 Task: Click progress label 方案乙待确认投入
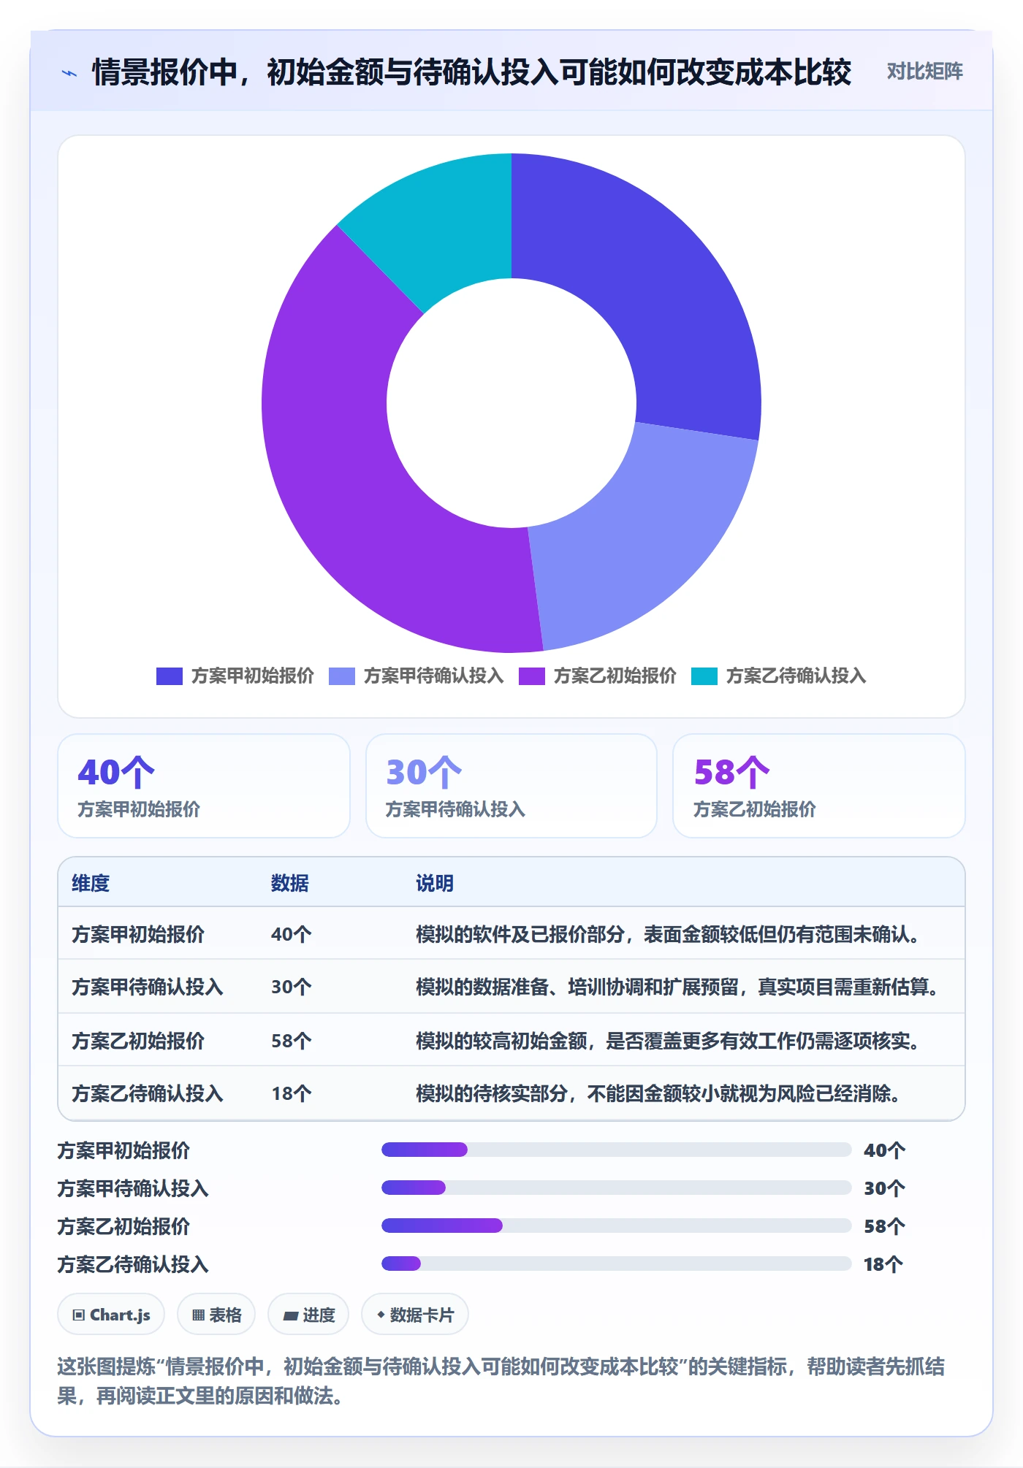[x=133, y=1264]
